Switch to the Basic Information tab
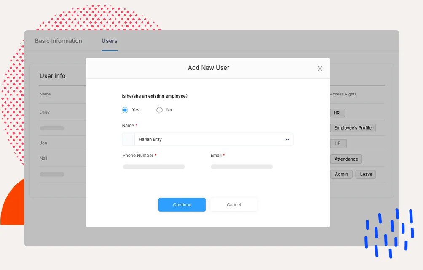This screenshot has height=270, width=423. (59, 41)
